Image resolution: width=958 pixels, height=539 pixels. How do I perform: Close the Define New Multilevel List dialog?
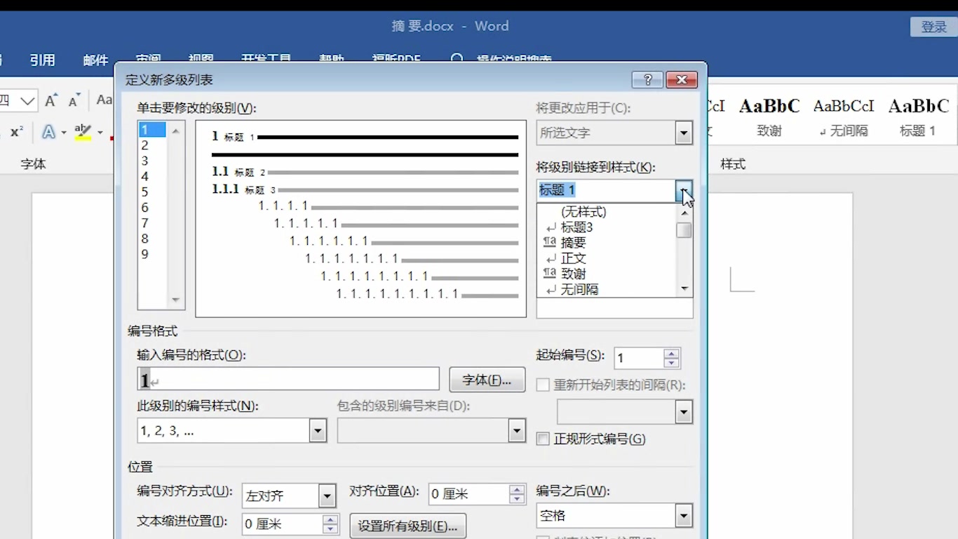pos(681,79)
